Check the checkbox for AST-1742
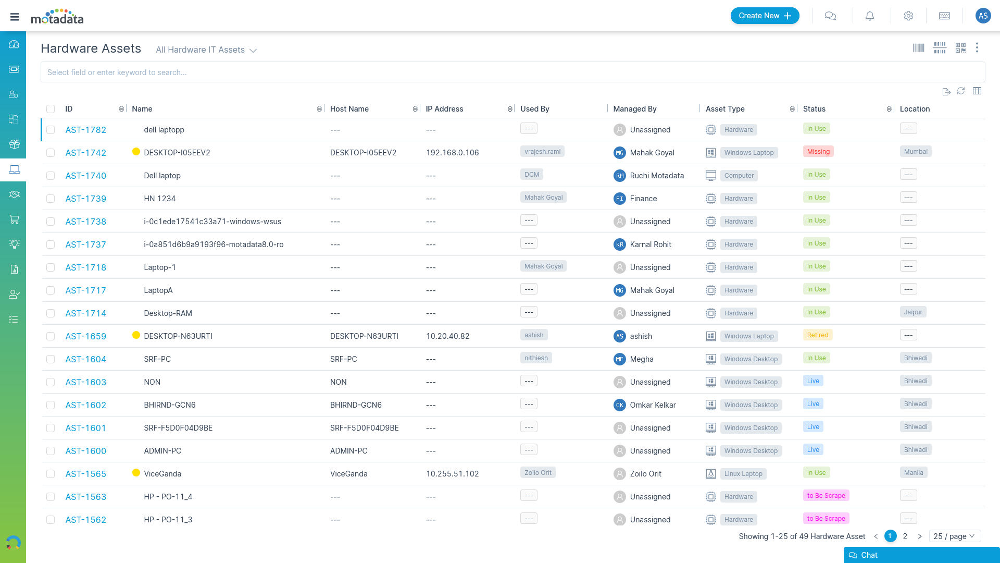1000x563 pixels. click(51, 153)
